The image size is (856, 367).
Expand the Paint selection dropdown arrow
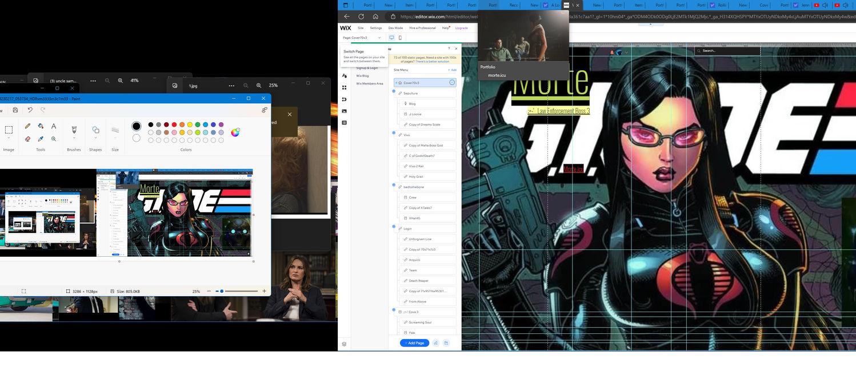coord(9,138)
